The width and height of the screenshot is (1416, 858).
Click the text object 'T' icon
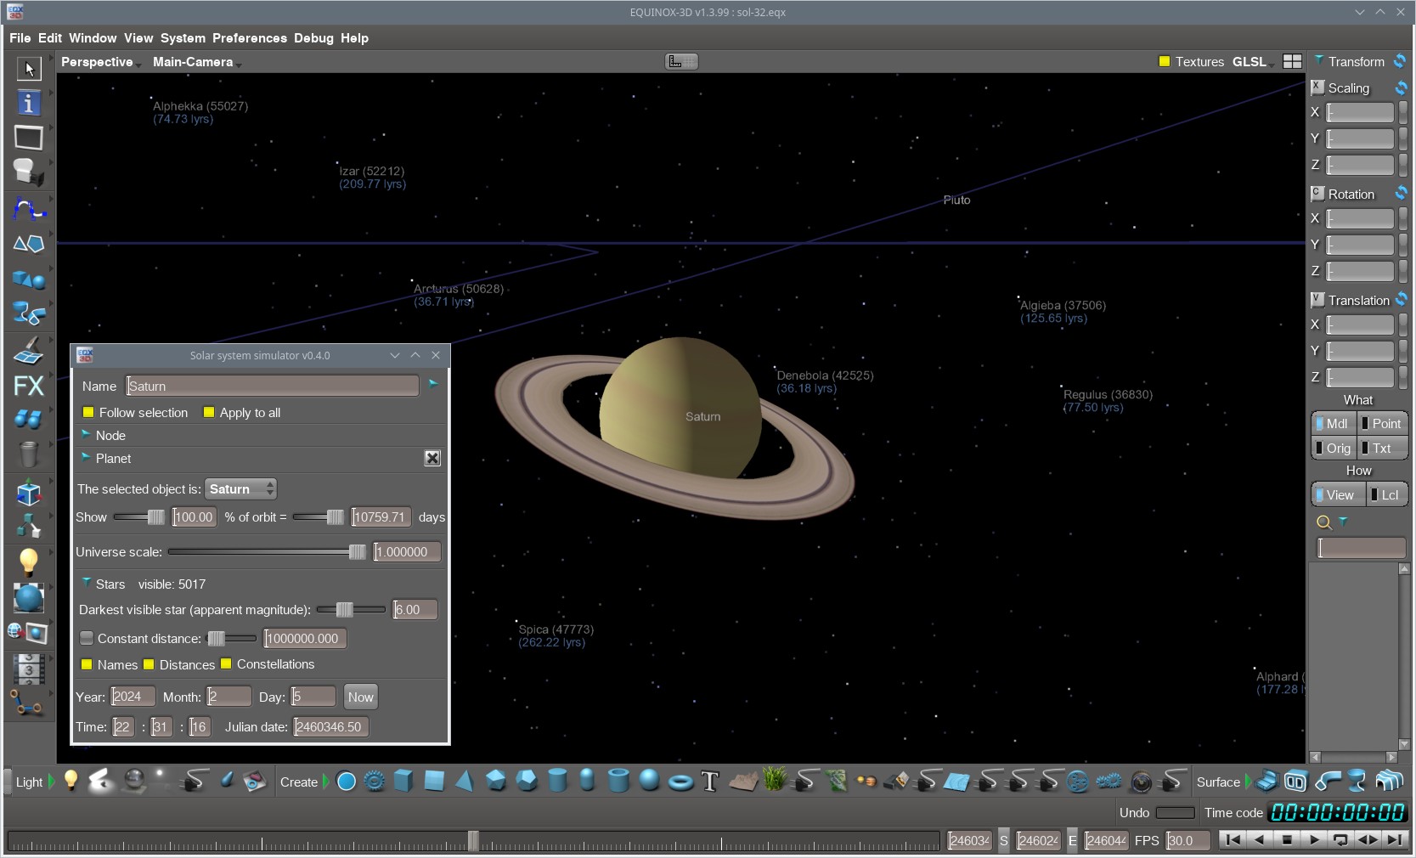click(x=710, y=782)
